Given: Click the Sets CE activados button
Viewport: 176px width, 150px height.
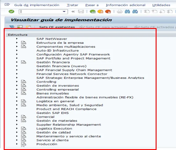Looking at the screenshot, I should tap(155, 27).
